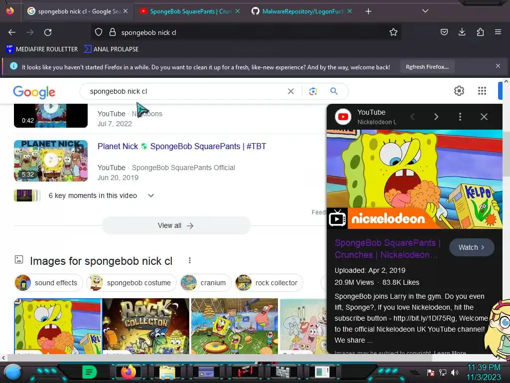Bookmark this page with the star icon
The width and height of the screenshot is (510, 383).
393,32
